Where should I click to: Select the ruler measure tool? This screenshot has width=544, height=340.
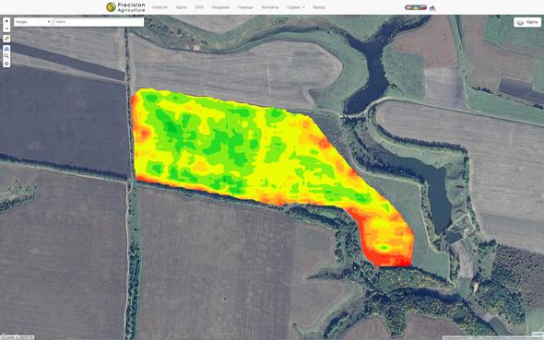[x=6, y=39]
